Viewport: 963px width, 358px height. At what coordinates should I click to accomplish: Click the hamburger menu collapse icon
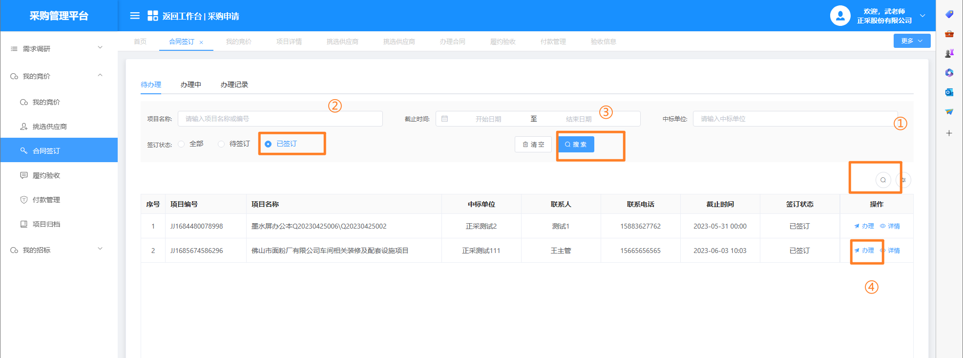tap(135, 16)
